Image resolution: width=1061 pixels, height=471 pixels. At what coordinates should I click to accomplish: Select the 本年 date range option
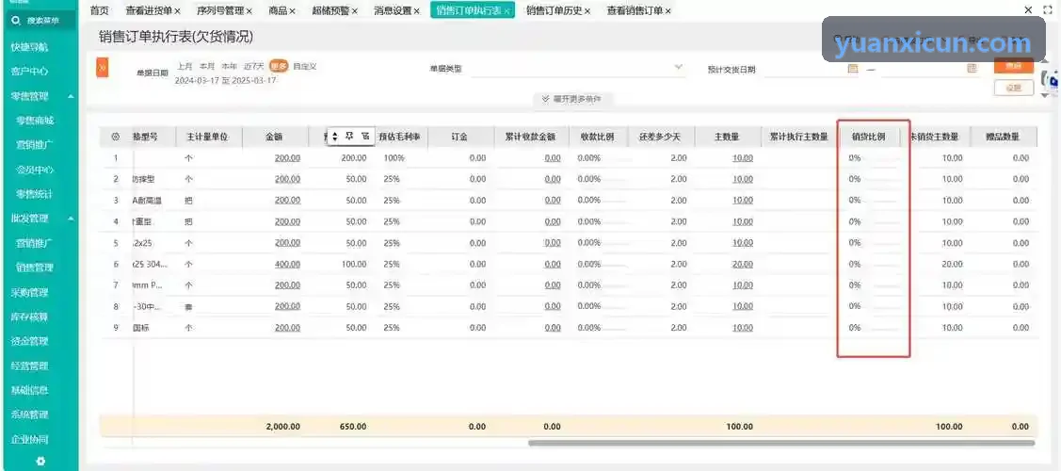[x=230, y=66]
